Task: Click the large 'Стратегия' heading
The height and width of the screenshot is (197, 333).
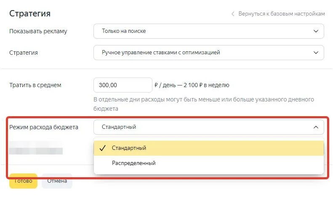Action: (30, 13)
